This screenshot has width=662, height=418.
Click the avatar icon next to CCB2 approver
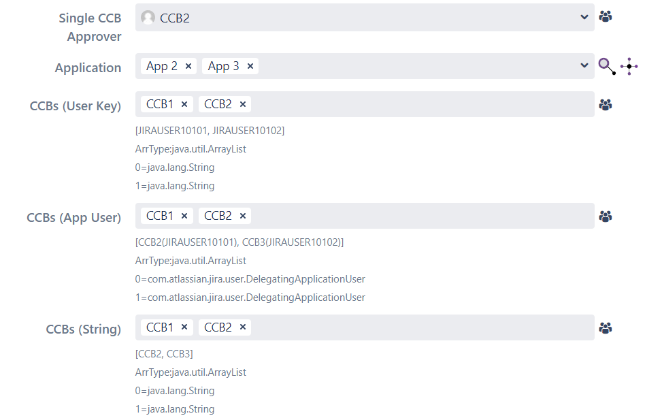(148, 17)
